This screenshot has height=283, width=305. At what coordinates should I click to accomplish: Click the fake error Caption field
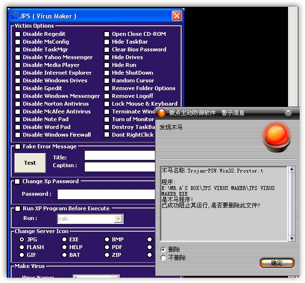coord(120,167)
